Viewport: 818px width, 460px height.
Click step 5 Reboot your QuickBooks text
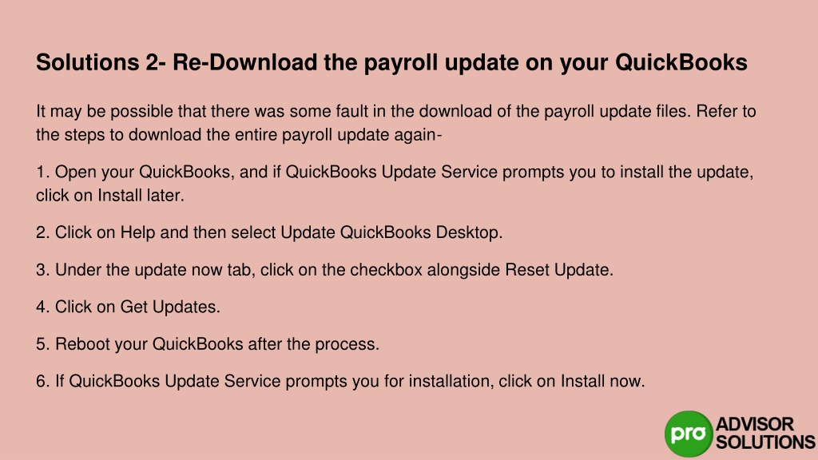click(x=208, y=344)
